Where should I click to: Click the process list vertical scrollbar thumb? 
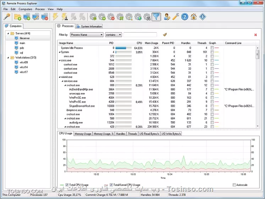(258, 54)
